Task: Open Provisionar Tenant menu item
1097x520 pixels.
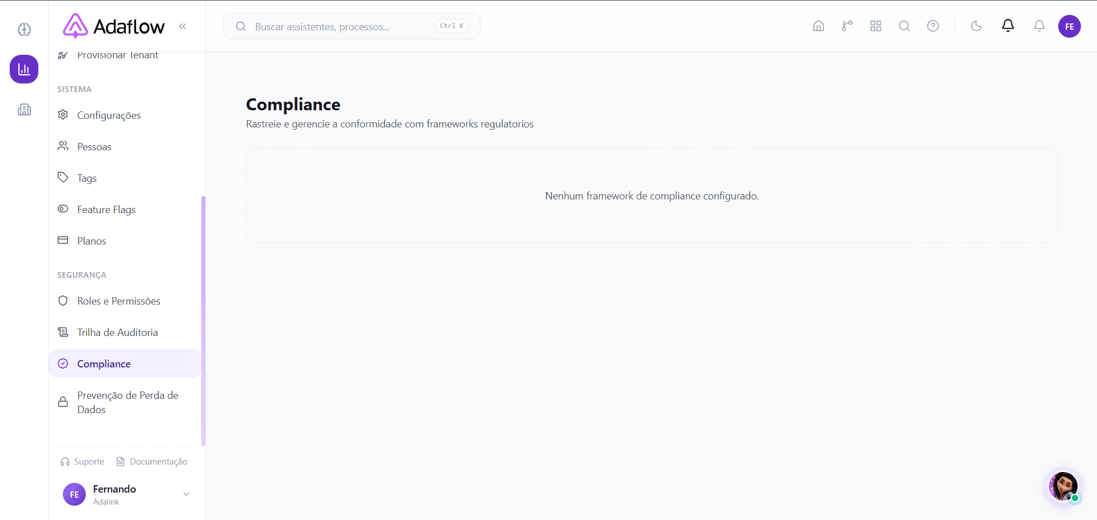Action: click(x=125, y=55)
